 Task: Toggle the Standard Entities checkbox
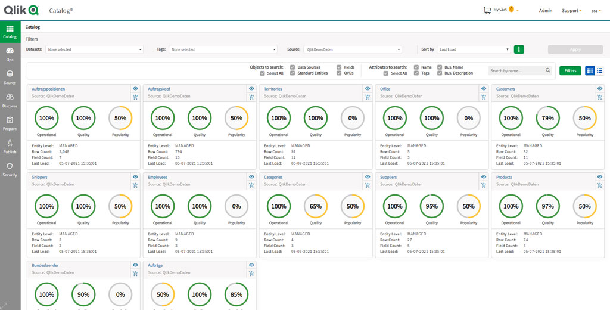[292, 73]
